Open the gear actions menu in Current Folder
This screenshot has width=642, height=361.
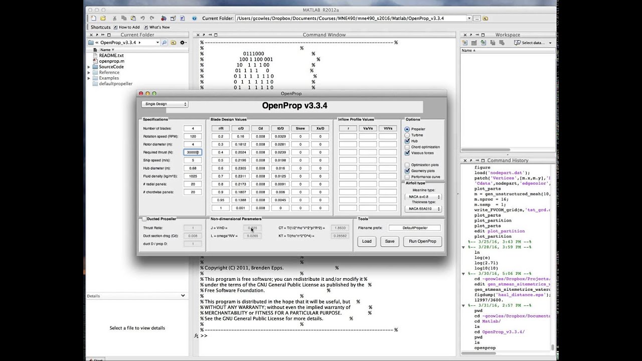(x=183, y=43)
